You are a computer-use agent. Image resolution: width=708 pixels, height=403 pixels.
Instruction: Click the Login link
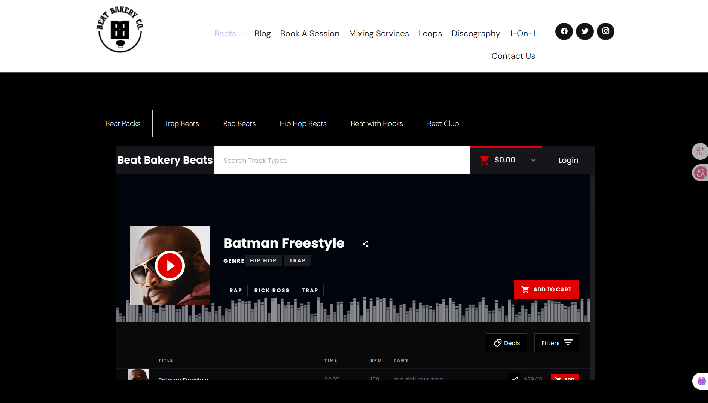(x=568, y=160)
